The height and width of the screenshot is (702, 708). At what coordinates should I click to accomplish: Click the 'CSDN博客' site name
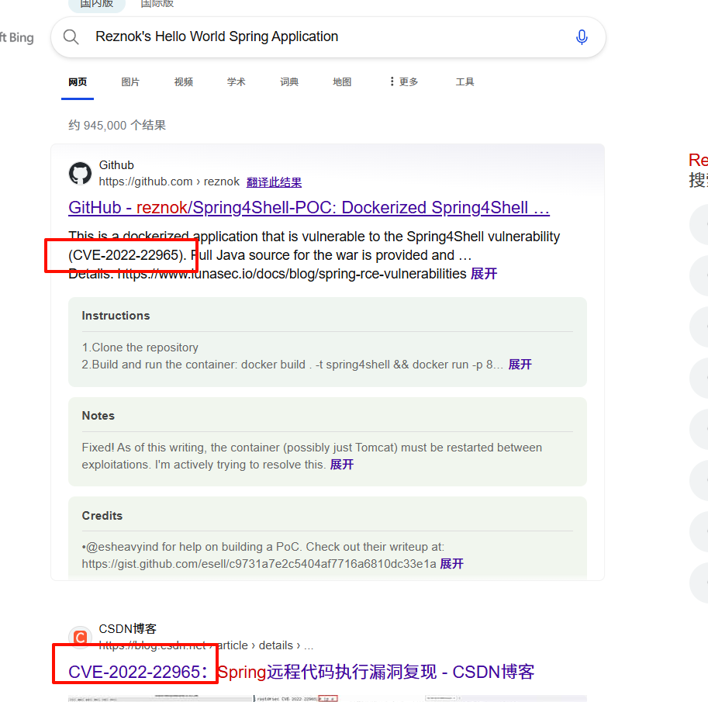pyautogui.click(x=128, y=628)
